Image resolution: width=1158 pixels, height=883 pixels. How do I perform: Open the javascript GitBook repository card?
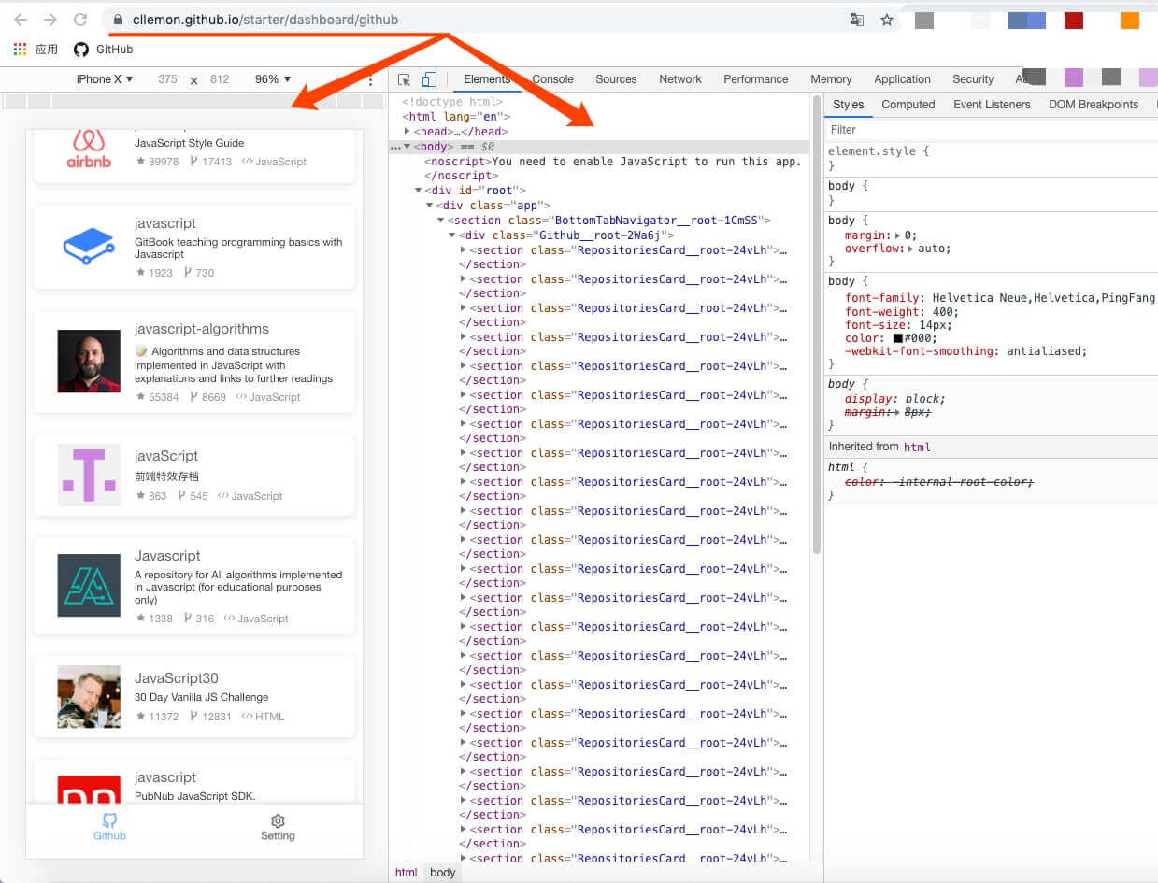coord(194,248)
